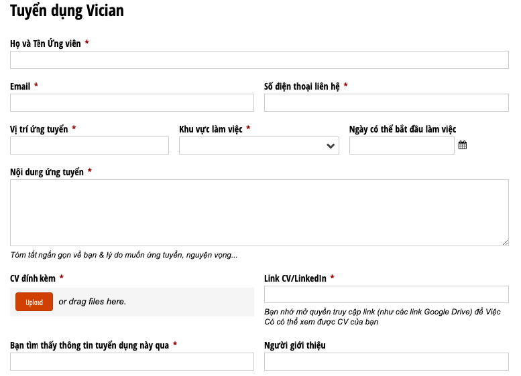Click the Google Drive access hint text
Image resolution: width=521 pixels, height=376 pixels.
click(382, 316)
